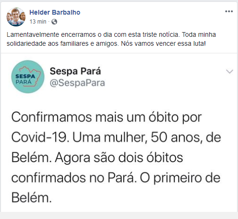
Task: Click 'solidariedade aos familiares e amigos' text
Action: pyautogui.click(x=63, y=43)
